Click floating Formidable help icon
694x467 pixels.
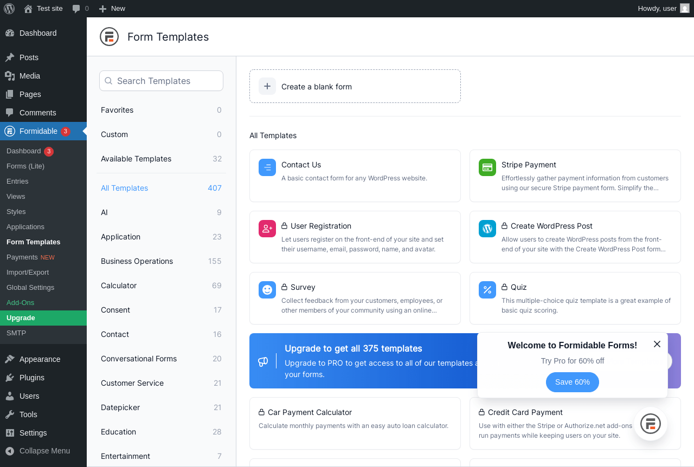pyautogui.click(x=651, y=424)
